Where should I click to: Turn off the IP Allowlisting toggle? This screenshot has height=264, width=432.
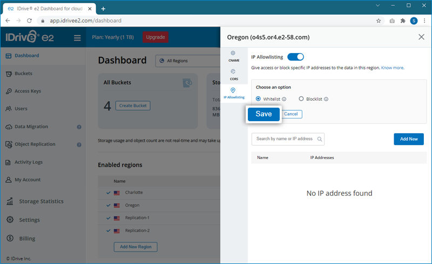click(295, 56)
